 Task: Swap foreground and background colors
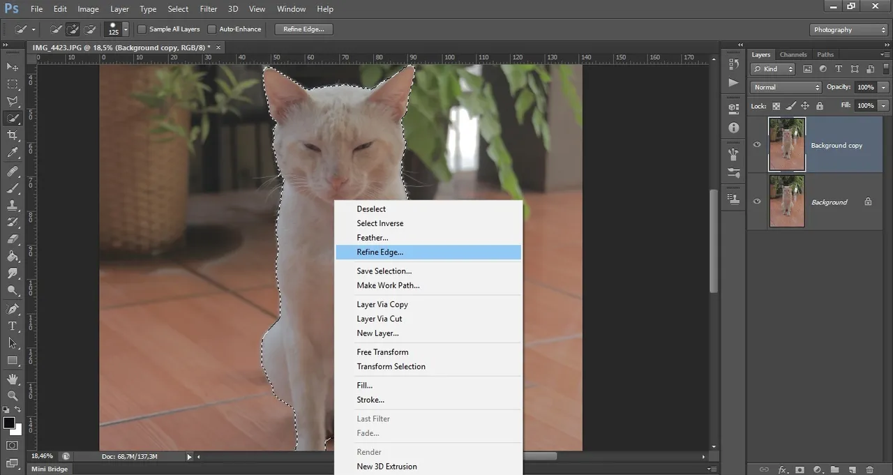pos(18,409)
